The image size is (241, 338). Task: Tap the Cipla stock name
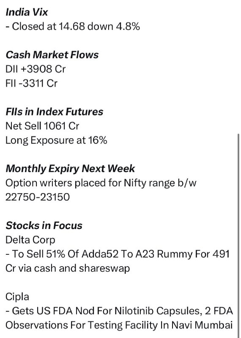pos(17,297)
